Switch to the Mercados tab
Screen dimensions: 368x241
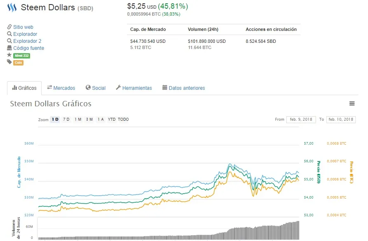(x=61, y=88)
